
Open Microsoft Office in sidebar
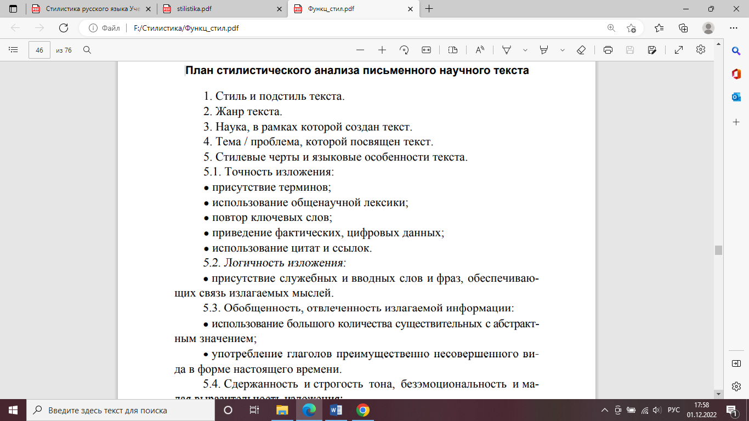click(x=736, y=74)
